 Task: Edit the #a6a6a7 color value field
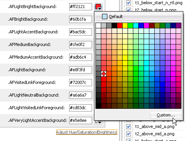[x=81, y=95]
